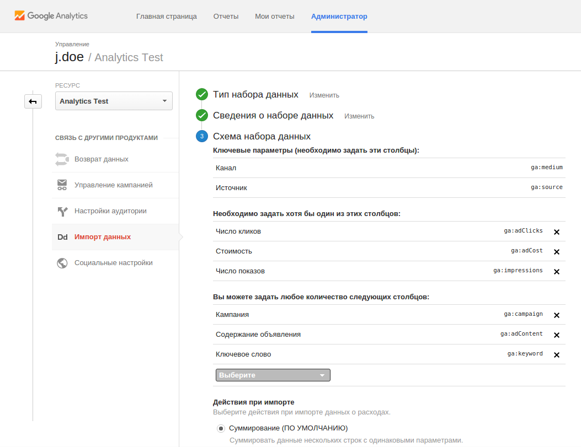This screenshot has width=581, height=447.
Task: Click Изменить next to Тип набора данных
Action: tap(324, 95)
